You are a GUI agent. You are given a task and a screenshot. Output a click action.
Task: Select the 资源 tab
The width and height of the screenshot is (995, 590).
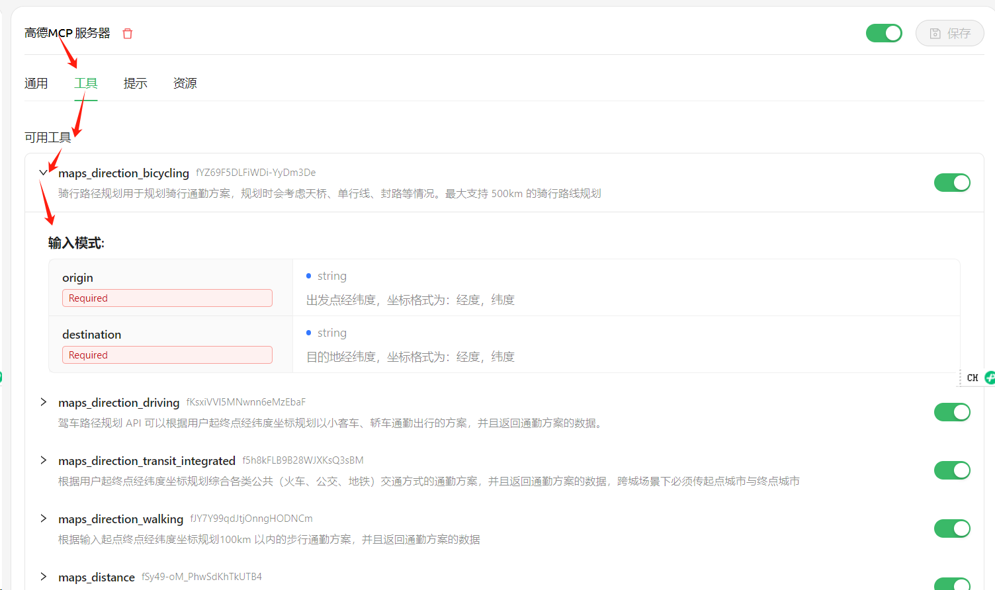[x=185, y=83]
